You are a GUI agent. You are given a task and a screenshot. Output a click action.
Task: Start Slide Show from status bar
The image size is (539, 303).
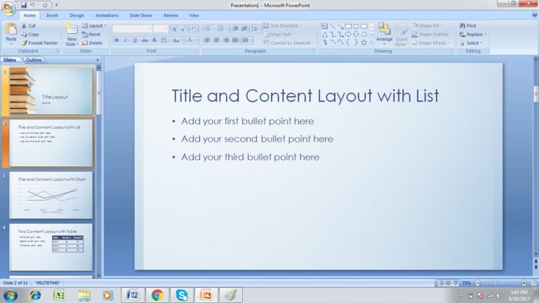455,283
